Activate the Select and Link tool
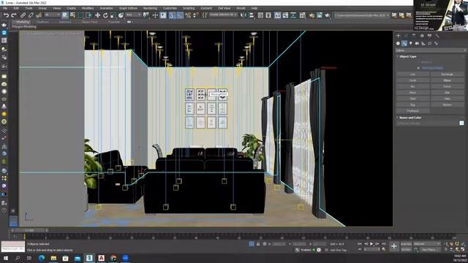The image size is (468, 263). (x=23, y=15)
